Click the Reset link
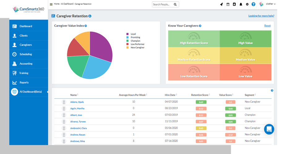Viewport: 297px width, 154px height. pyautogui.click(x=267, y=26)
